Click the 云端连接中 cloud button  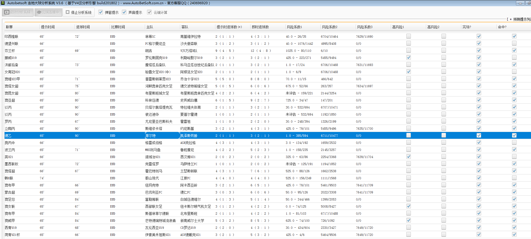coord(48,12)
